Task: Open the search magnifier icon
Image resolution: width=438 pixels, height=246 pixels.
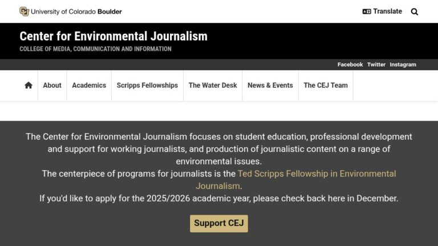Action: coord(415,12)
